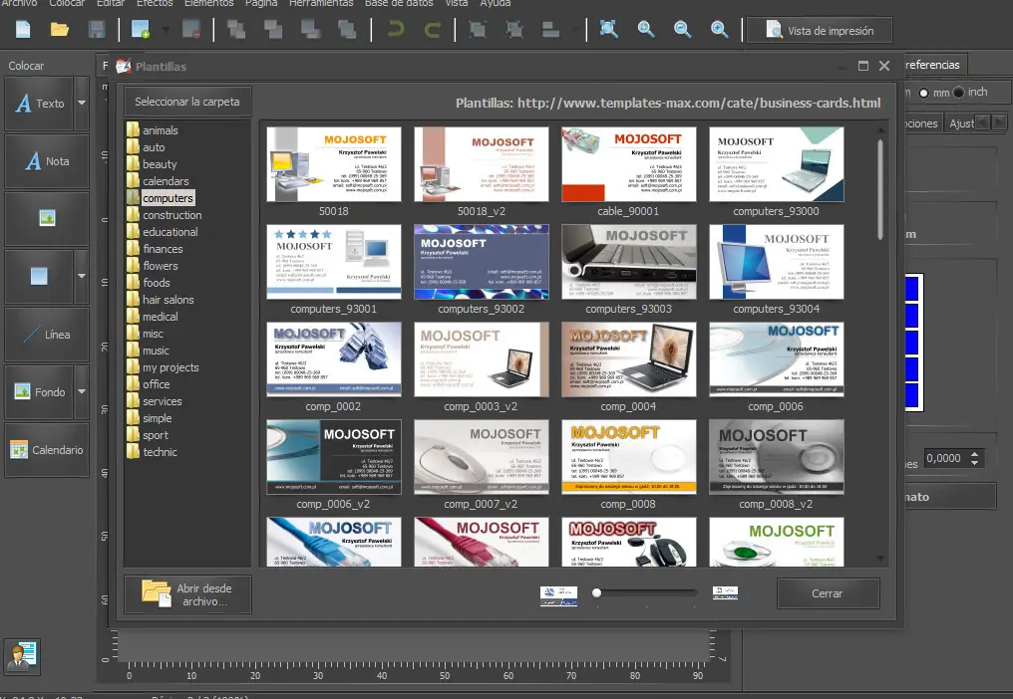Open the Calendario tool
The image size is (1013, 699).
pyautogui.click(x=46, y=450)
